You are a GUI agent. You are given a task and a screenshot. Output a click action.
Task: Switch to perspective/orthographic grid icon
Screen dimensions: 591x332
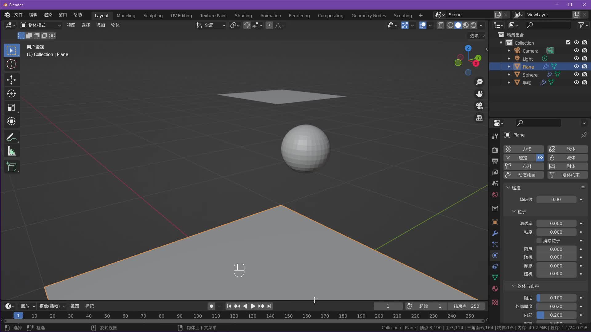tap(479, 118)
